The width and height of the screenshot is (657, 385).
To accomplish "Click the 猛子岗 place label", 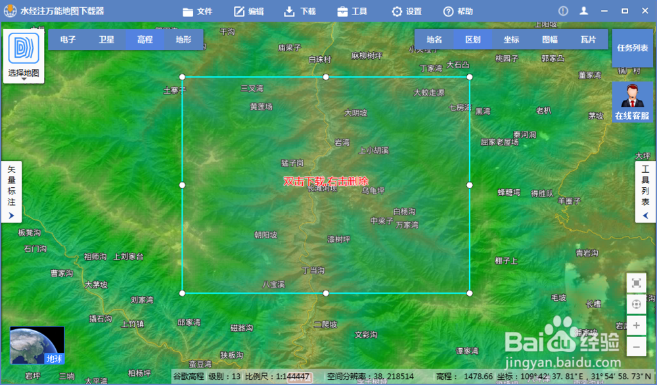I will 292,163.
